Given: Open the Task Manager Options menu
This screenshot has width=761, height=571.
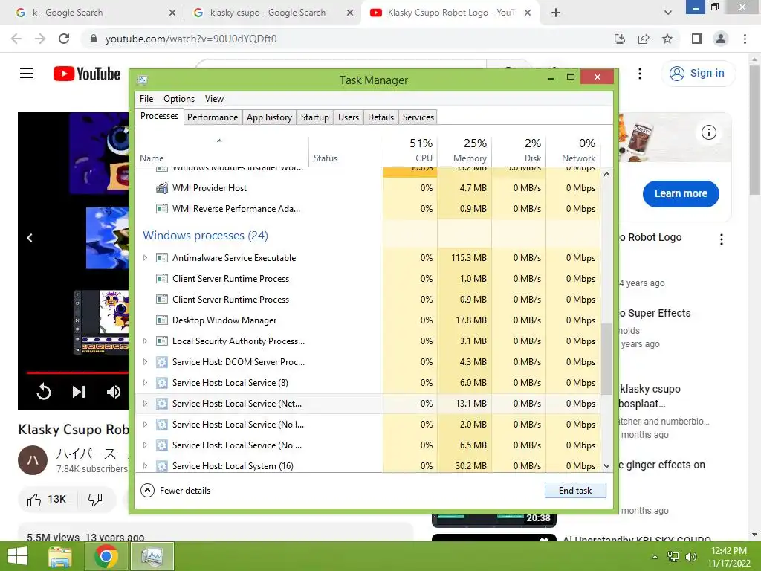Looking at the screenshot, I should [179, 99].
